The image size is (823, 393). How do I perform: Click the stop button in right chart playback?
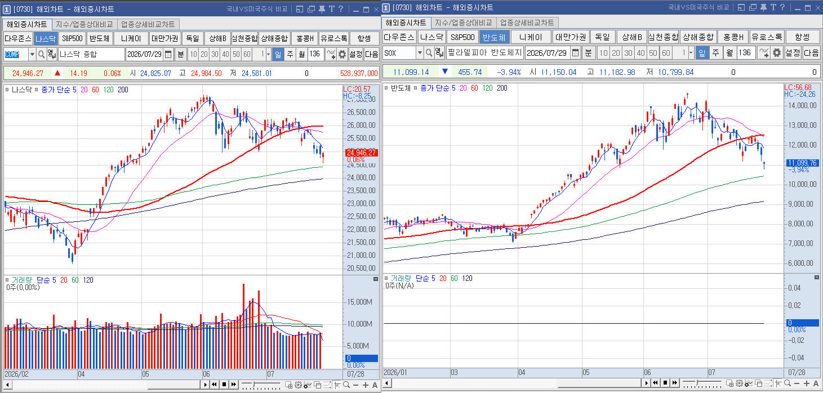click(665, 383)
